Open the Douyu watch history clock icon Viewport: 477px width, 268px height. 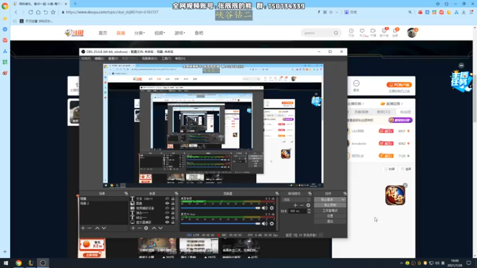pyautogui.click(x=351, y=32)
